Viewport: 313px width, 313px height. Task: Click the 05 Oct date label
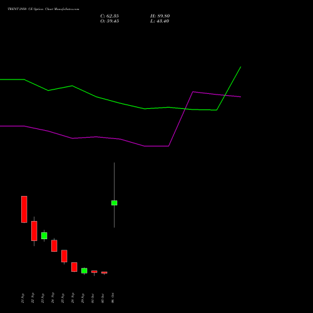tap(103, 298)
